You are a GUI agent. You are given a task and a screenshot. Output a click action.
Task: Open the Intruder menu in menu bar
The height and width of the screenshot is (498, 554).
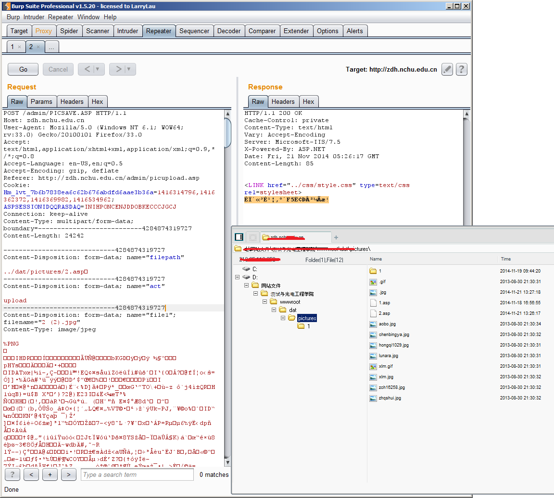(34, 17)
